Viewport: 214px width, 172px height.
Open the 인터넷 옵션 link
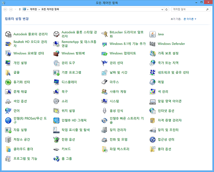[166, 111]
